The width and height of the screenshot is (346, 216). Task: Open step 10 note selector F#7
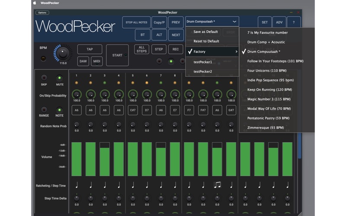[203, 110]
